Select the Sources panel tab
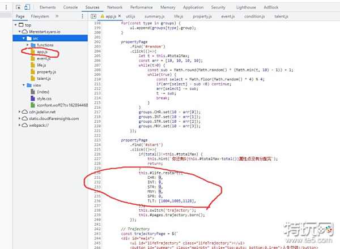Image resolution: width=340 pixels, height=249 pixels. tap(92, 7)
